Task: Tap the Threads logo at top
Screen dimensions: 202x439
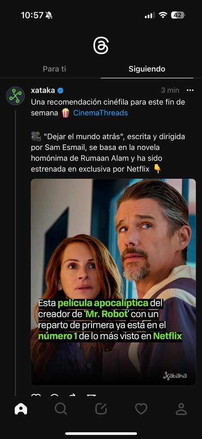Action: click(x=101, y=46)
